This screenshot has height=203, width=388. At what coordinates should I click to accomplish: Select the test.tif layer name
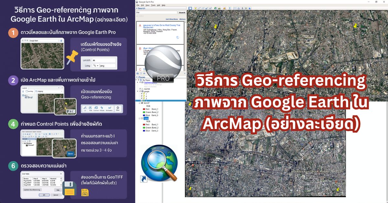(147, 103)
